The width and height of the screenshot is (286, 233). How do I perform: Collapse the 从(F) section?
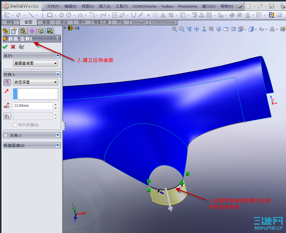(x=58, y=55)
